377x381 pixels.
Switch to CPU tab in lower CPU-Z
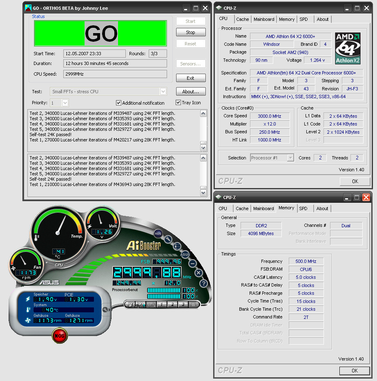[x=223, y=208]
